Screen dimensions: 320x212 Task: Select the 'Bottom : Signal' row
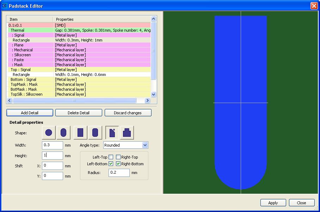79,79
